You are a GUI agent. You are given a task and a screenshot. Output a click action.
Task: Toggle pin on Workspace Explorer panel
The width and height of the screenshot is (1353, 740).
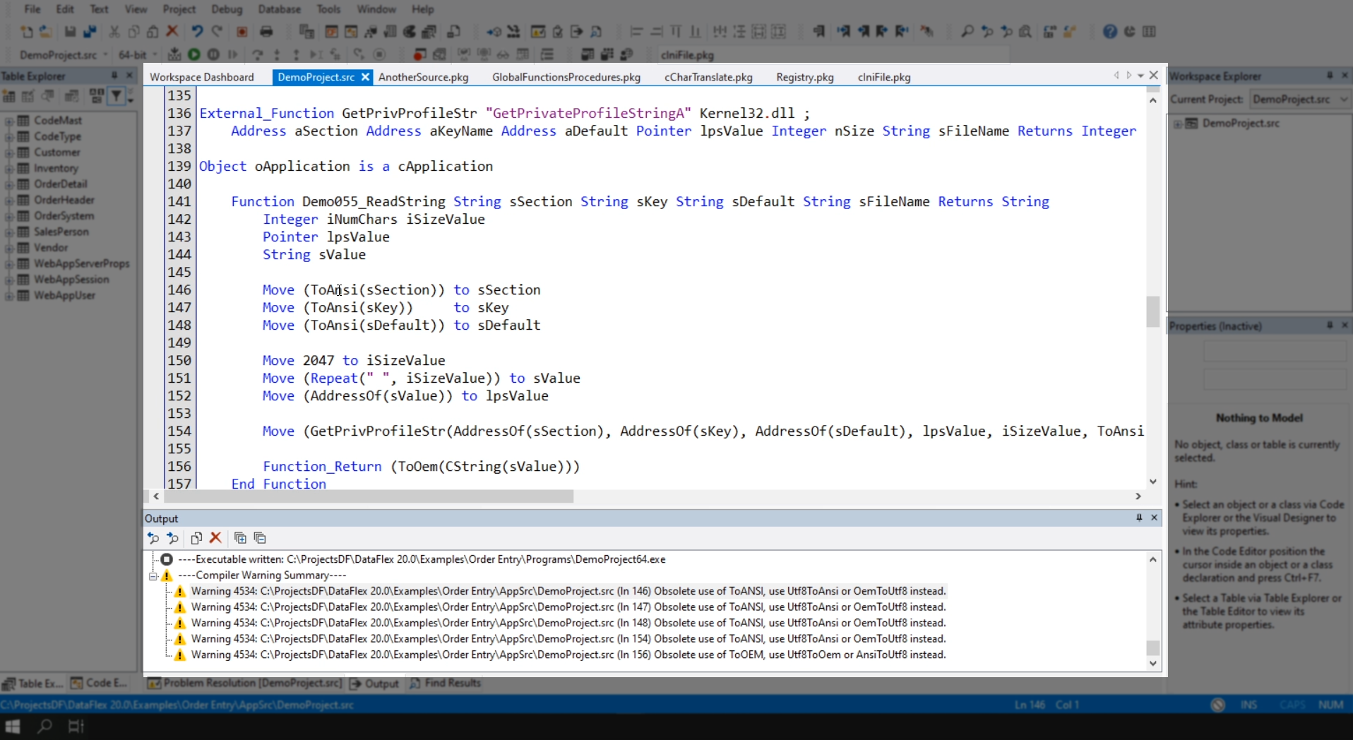tap(1330, 76)
